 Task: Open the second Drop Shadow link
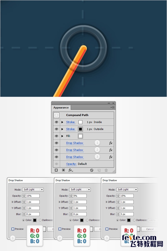tap(75, 150)
